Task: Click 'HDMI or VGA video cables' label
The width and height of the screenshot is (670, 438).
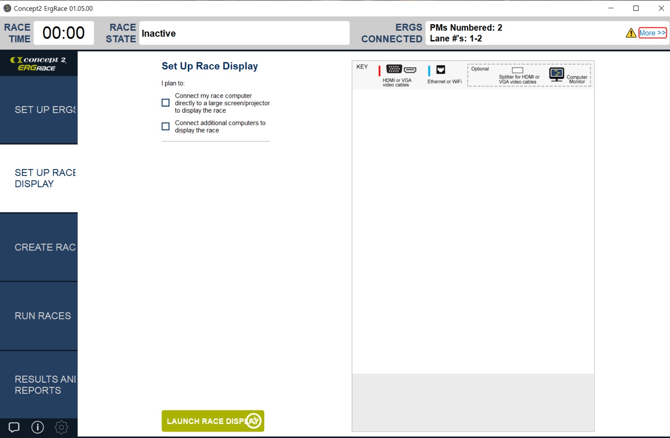Action: coord(397,82)
